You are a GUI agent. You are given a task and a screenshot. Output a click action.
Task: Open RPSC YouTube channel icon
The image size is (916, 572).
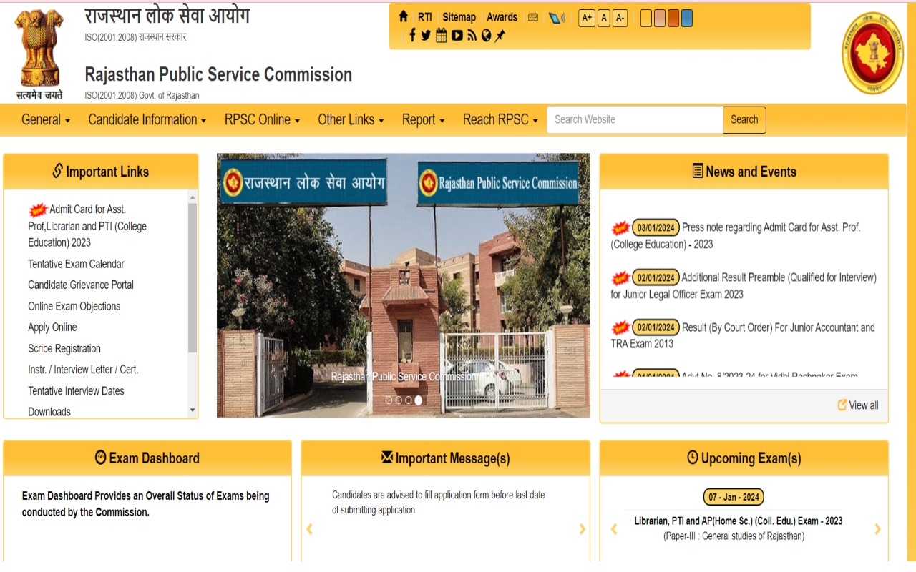[457, 35]
